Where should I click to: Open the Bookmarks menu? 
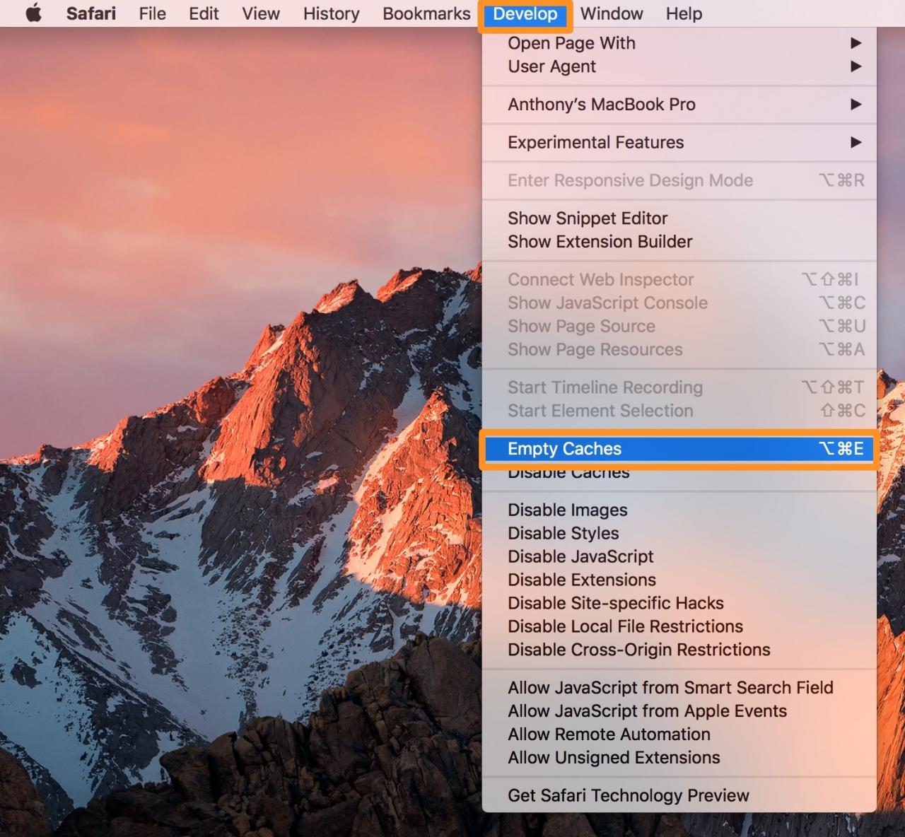tap(426, 14)
